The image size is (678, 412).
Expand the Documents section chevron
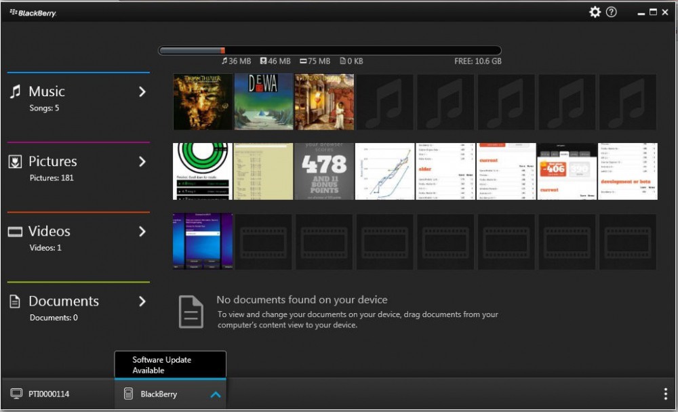142,301
